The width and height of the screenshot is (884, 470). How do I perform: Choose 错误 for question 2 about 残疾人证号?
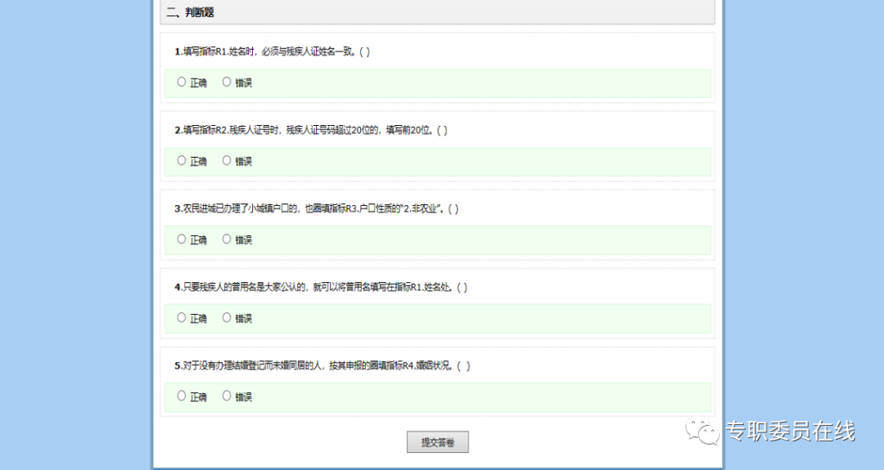tap(227, 160)
